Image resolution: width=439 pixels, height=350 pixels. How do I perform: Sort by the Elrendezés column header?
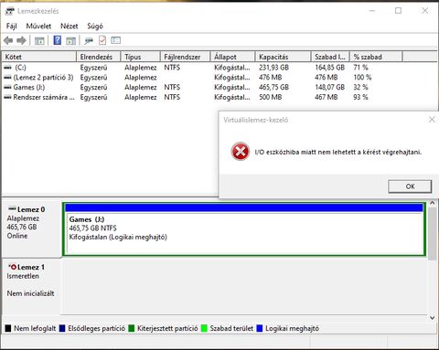pyautogui.click(x=99, y=57)
